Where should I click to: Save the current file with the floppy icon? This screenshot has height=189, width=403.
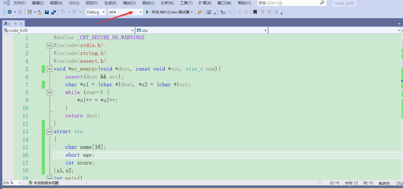click(x=47, y=12)
